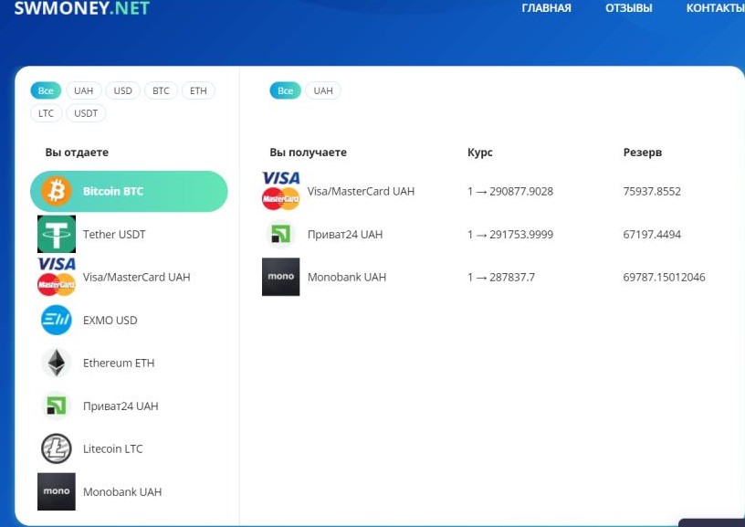Choose Visa/MasterCard UAH label to give
Image resolution: width=745 pixels, height=527 pixels.
[x=136, y=277]
